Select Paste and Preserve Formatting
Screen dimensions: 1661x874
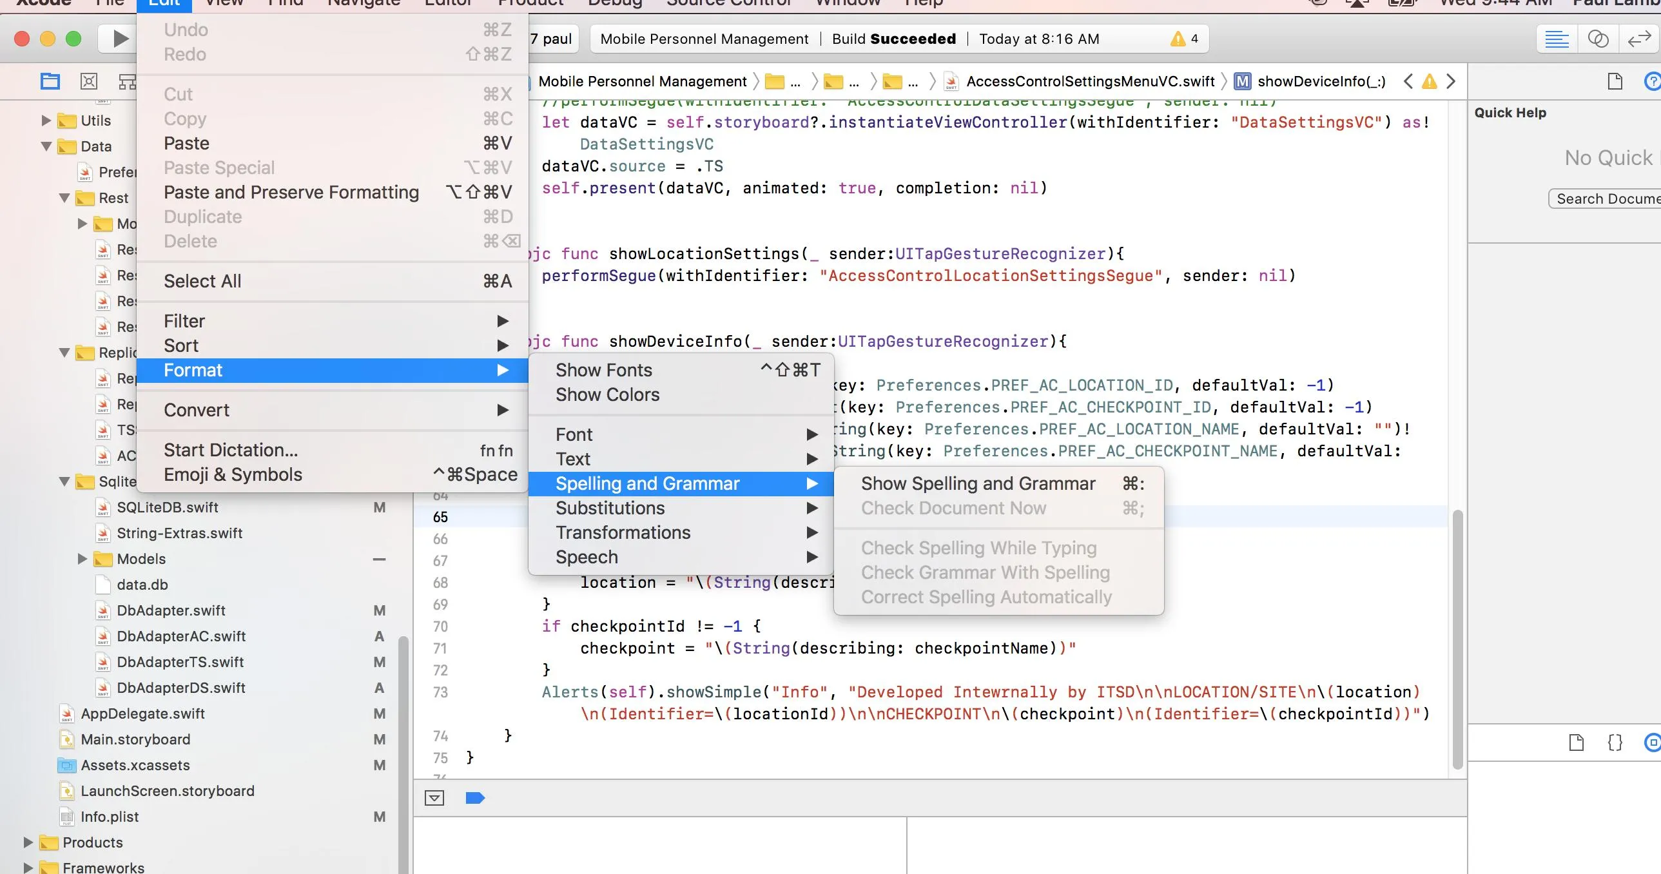(x=291, y=192)
